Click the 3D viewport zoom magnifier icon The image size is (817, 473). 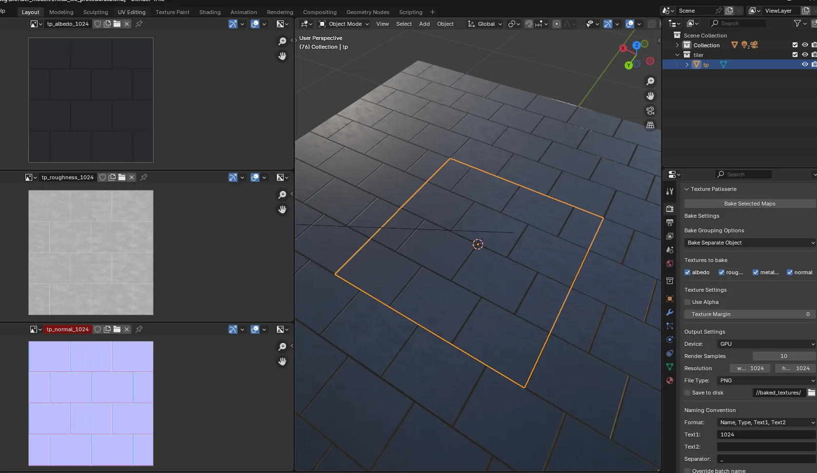pos(650,81)
